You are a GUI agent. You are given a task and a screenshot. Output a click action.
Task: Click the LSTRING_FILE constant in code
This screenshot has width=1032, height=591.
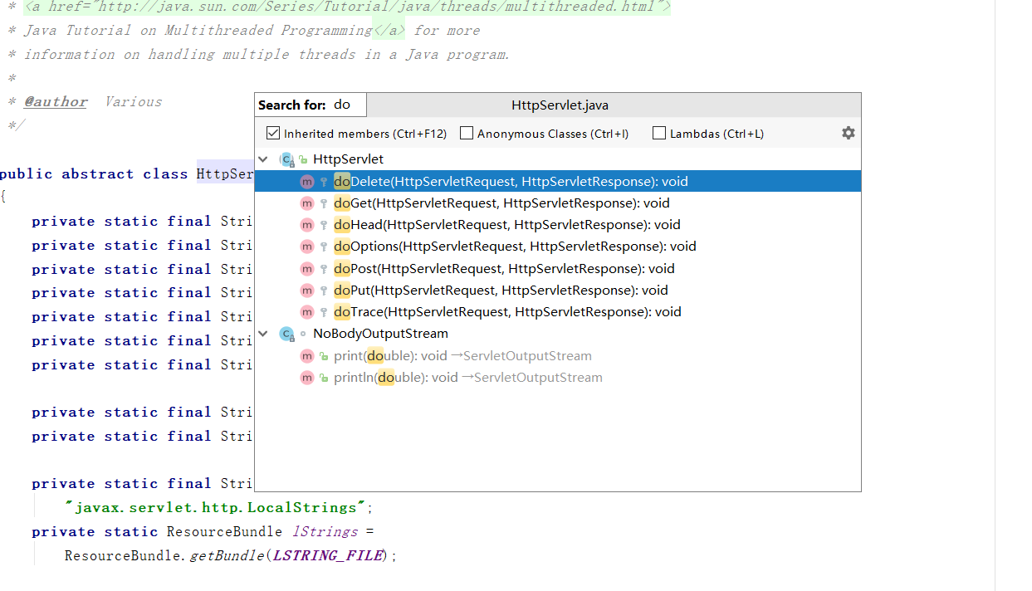coord(328,555)
